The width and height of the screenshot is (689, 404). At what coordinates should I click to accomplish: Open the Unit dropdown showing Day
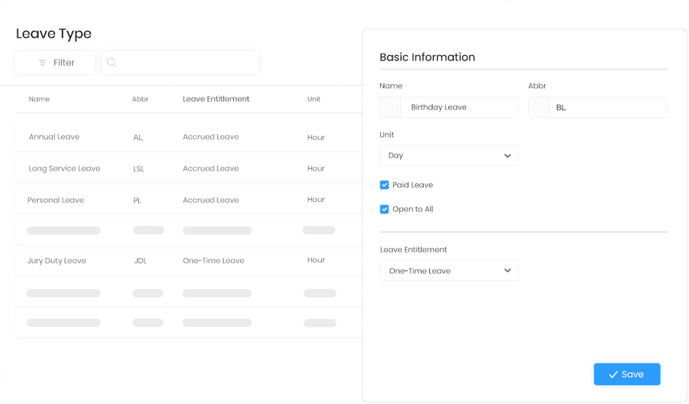[448, 156]
